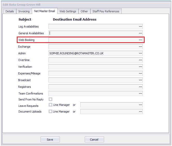Click the ellipsis button for Log Availabilities
The image size is (172, 146).
pos(140,27)
